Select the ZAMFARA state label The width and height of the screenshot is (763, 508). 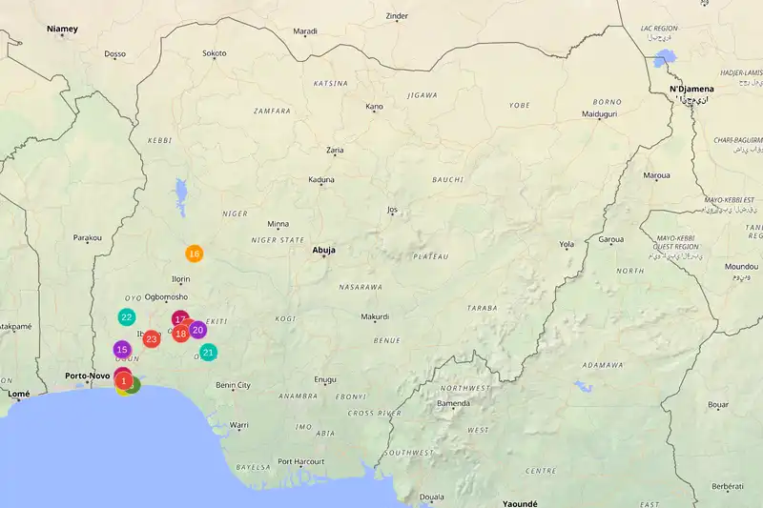(x=272, y=111)
